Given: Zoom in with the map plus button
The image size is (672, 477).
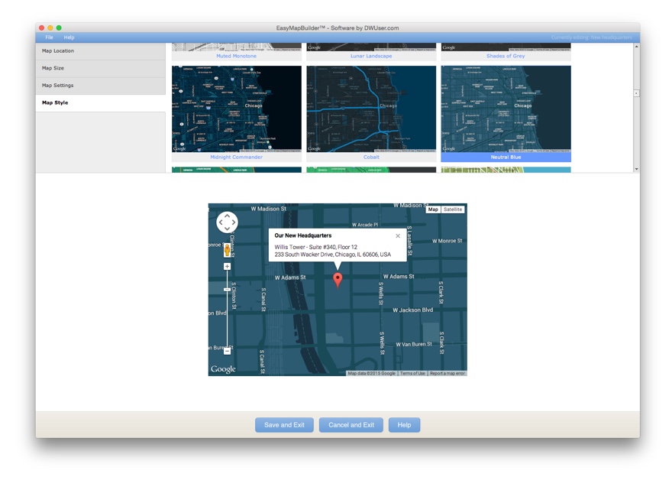Looking at the screenshot, I should pos(227,267).
